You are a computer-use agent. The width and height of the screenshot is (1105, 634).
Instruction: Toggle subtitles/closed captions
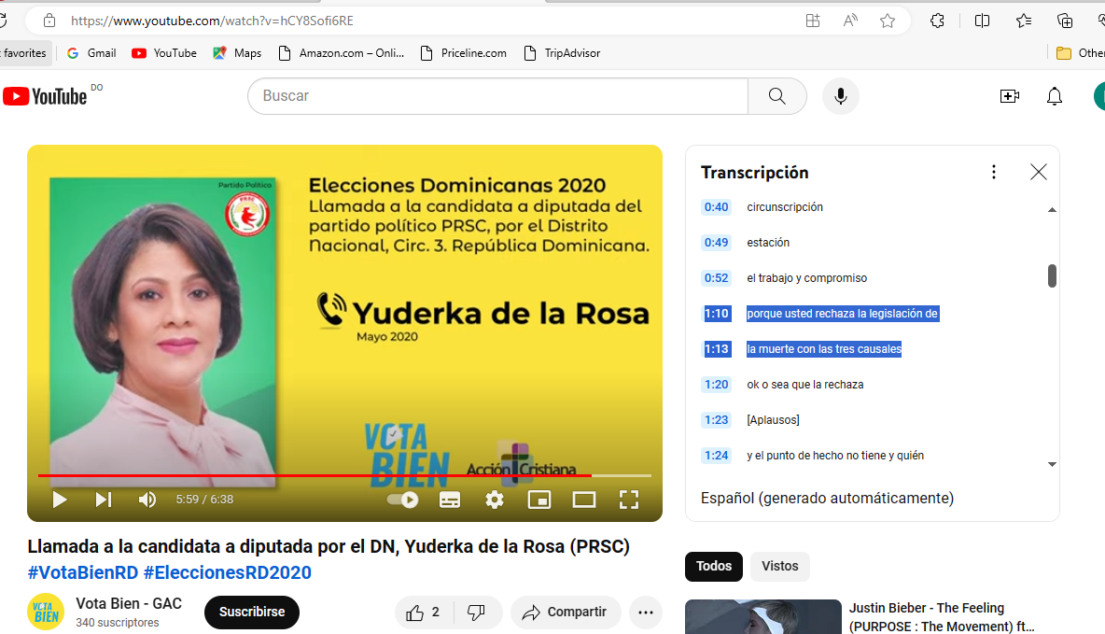pos(450,500)
